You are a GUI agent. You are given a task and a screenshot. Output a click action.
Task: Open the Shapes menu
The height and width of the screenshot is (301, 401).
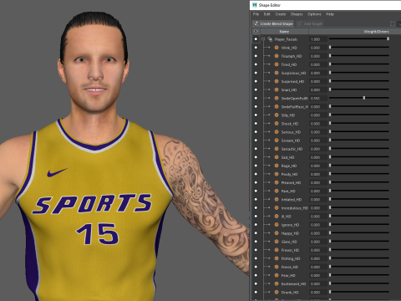click(297, 14)
